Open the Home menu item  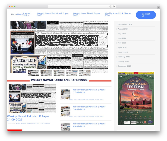(14, 14)
